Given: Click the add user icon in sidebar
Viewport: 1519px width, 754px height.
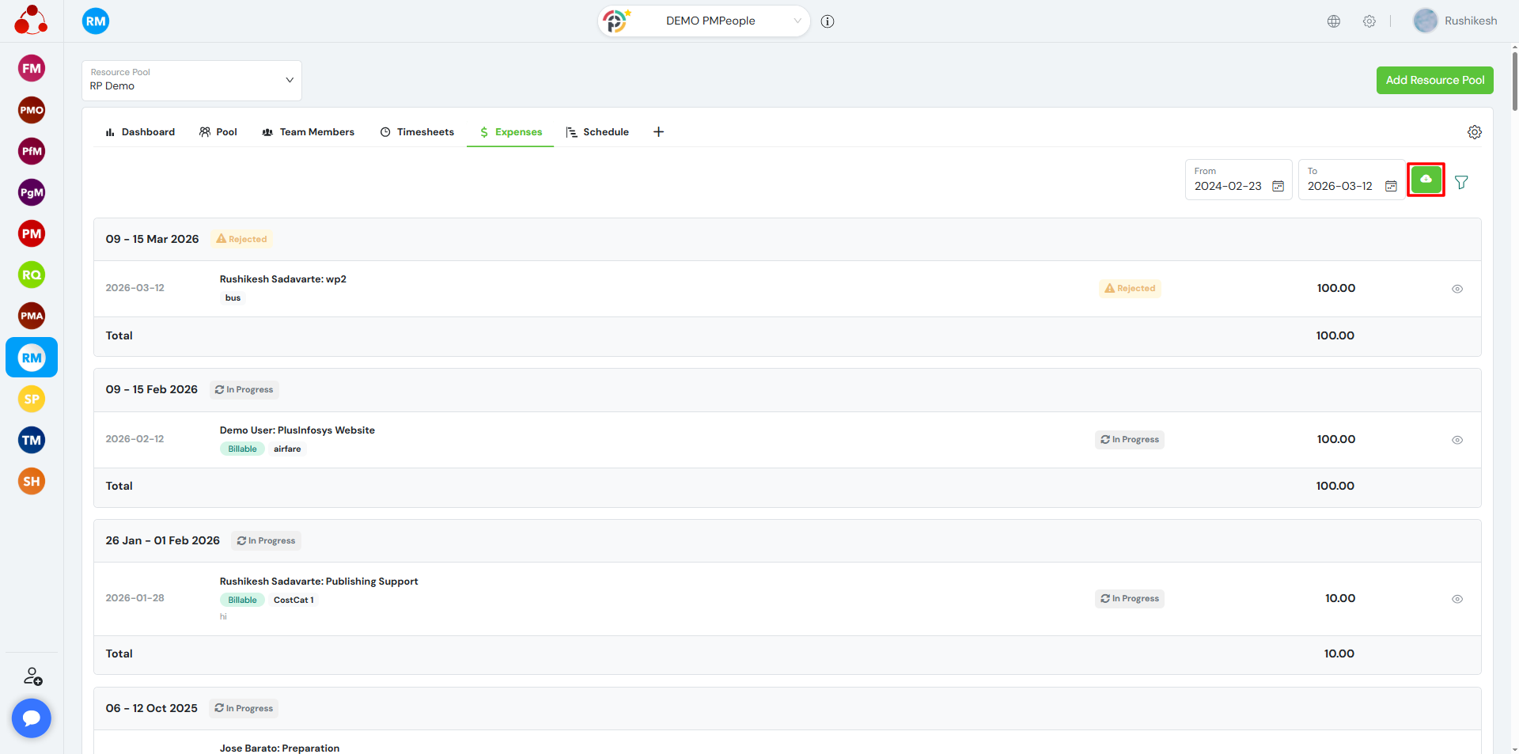Looking at the screenshot, I should (x=32, y=676).
